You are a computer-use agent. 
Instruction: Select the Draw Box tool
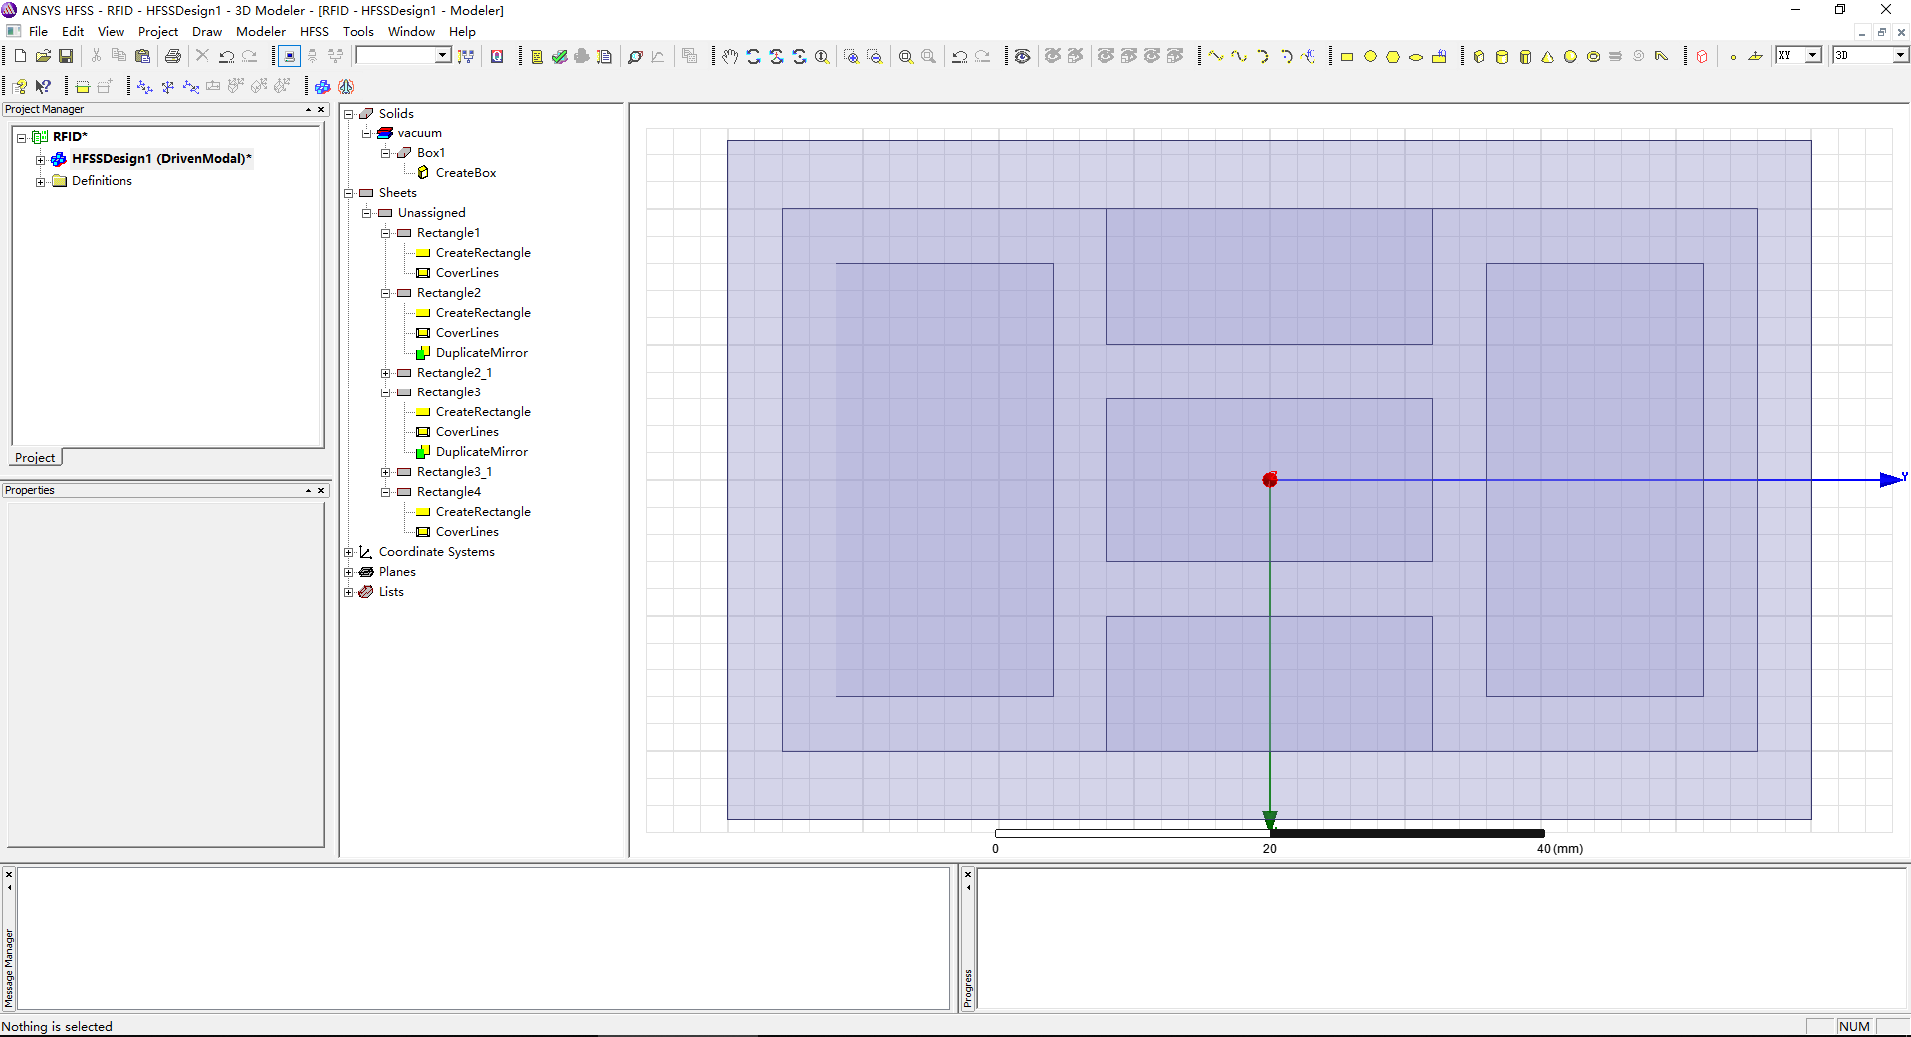tap(1479, 57)
